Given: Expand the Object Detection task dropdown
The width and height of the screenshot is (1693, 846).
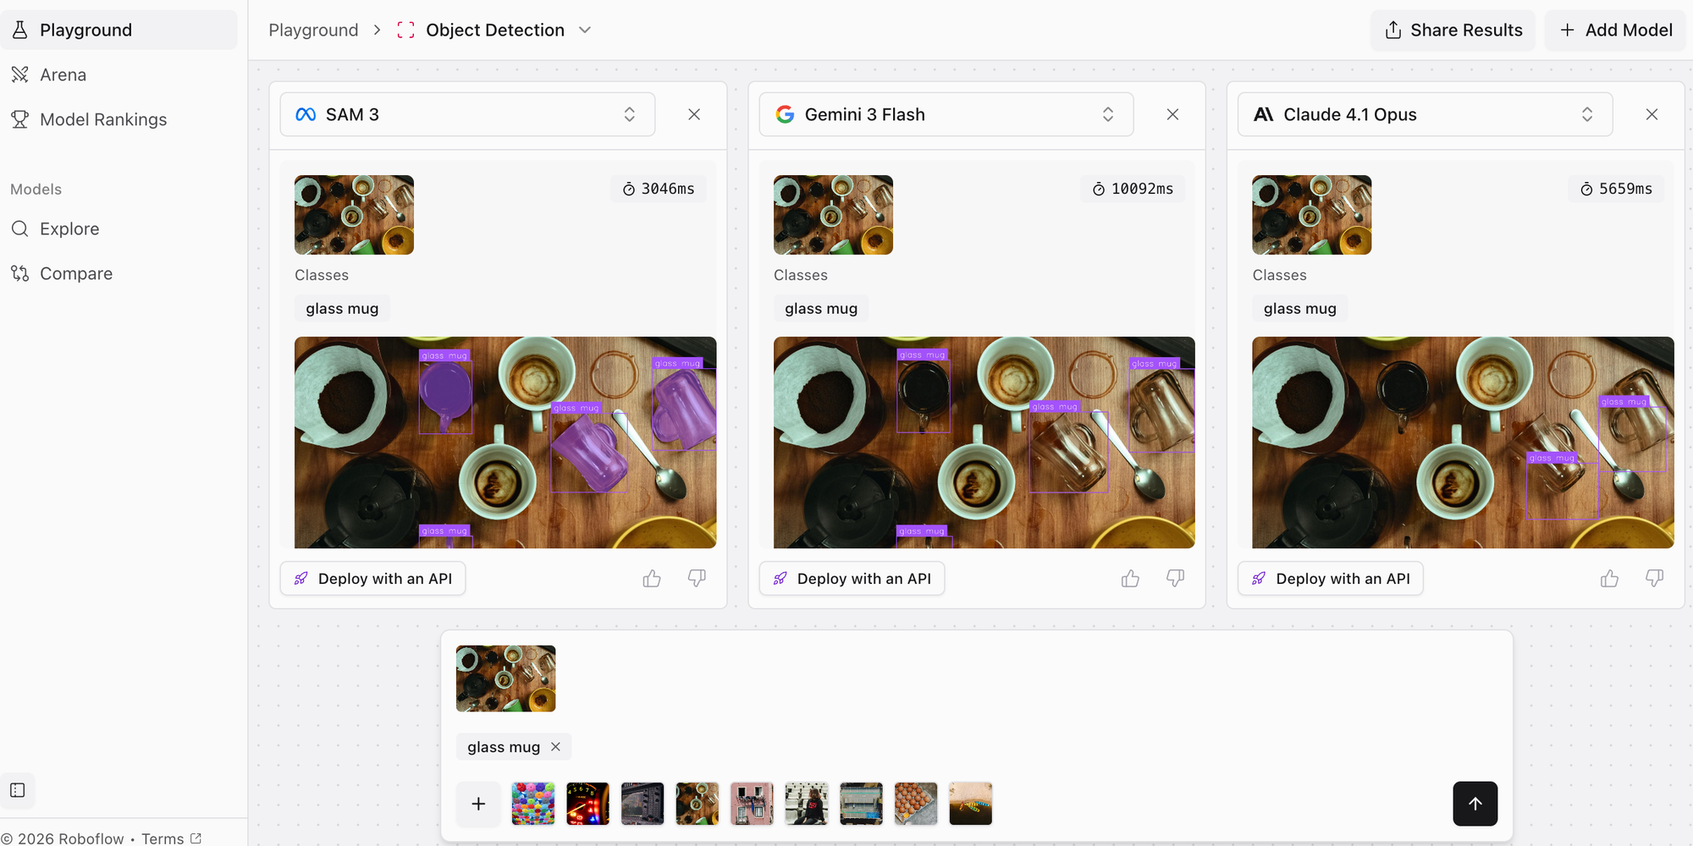Looking at the screenshot, I should (x=584, y=30).
